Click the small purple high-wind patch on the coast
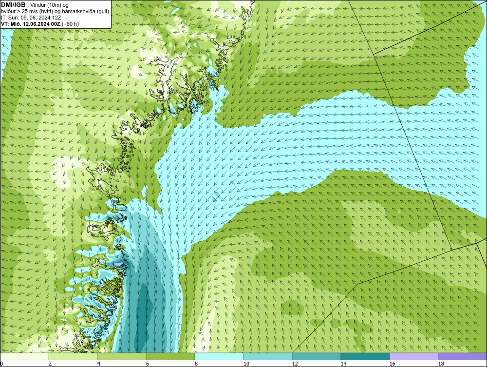 click(x=118, y=264)
